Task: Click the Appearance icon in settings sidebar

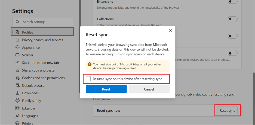Action: [x=17, y=47]
